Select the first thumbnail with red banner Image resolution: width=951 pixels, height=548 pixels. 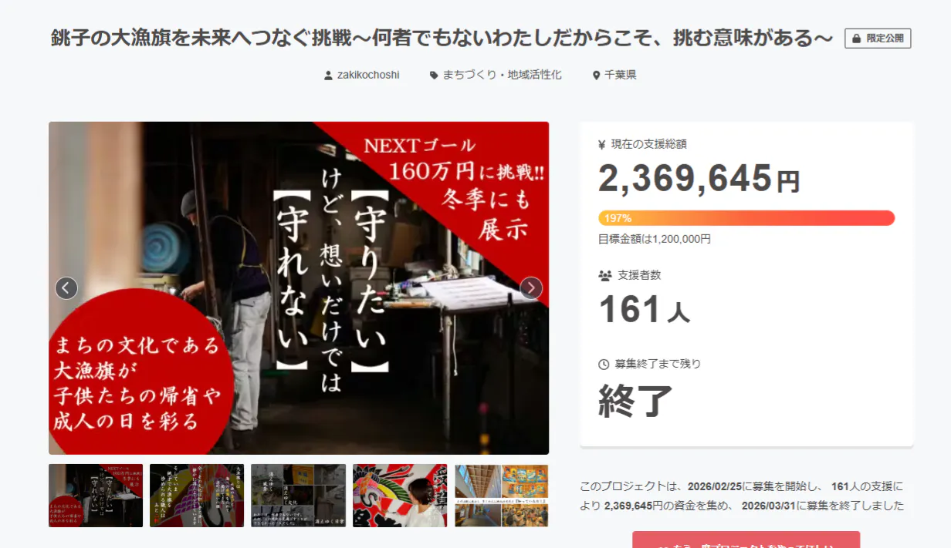coord(96,496)
